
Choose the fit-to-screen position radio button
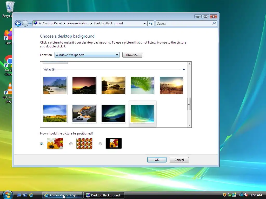42,144
